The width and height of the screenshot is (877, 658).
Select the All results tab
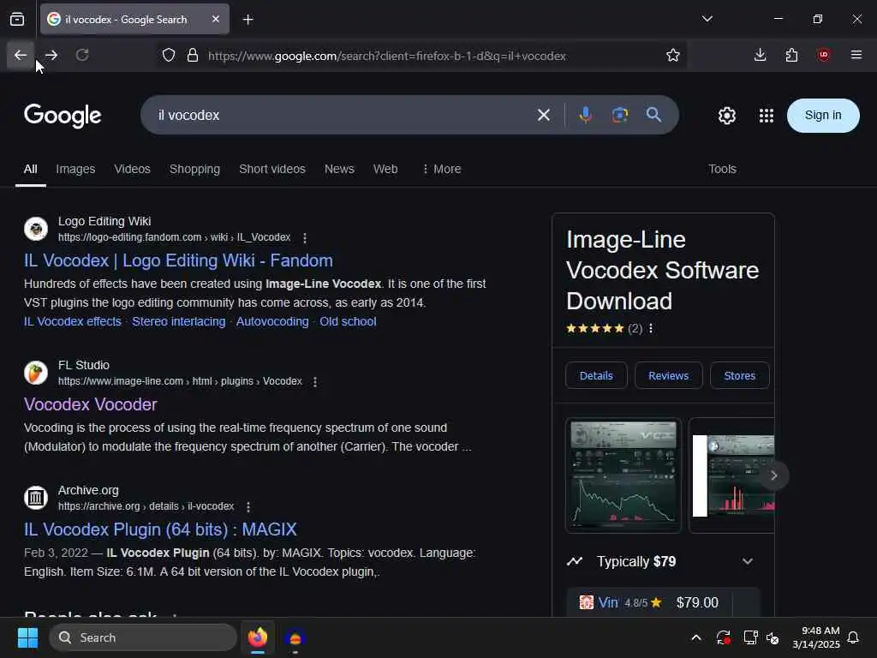point(31,169)
